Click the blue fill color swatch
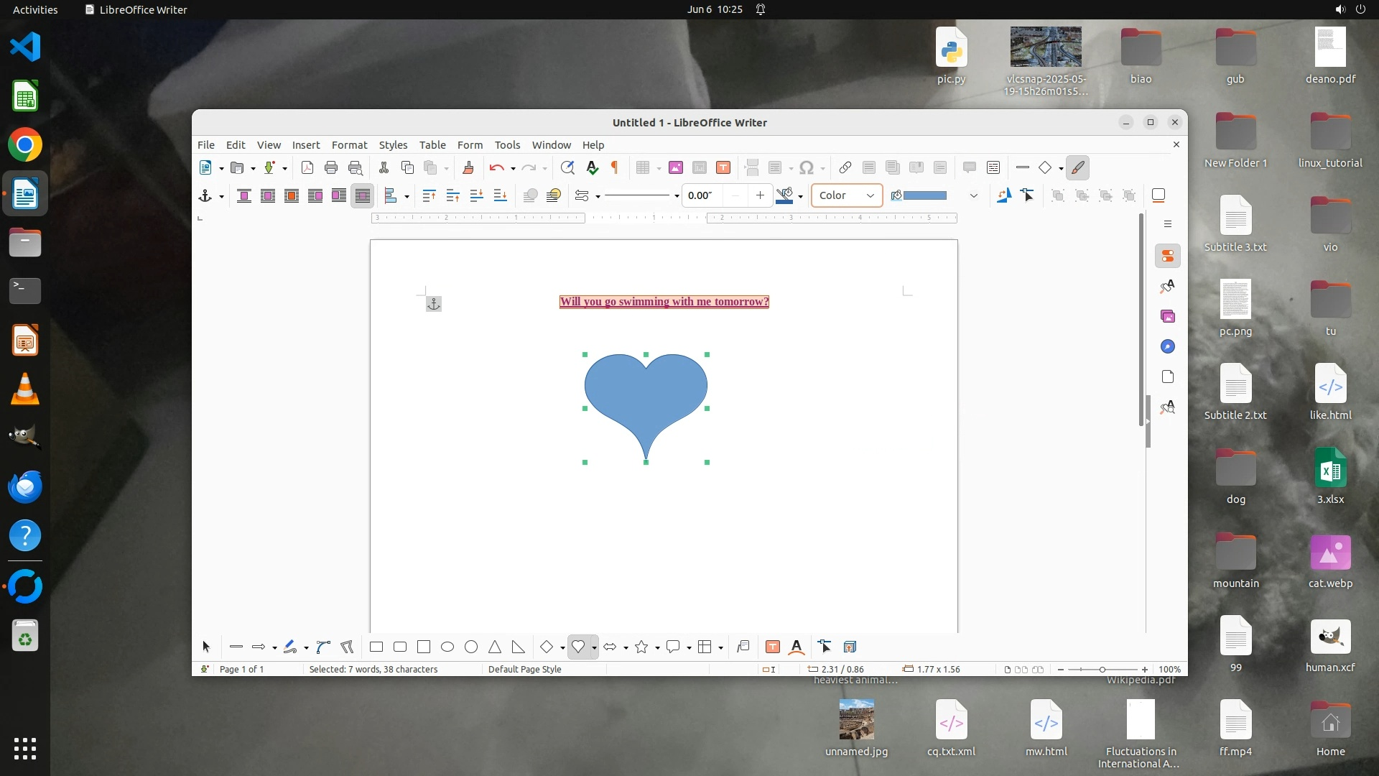Screen dimensions: 1379x776 point(925,195)
